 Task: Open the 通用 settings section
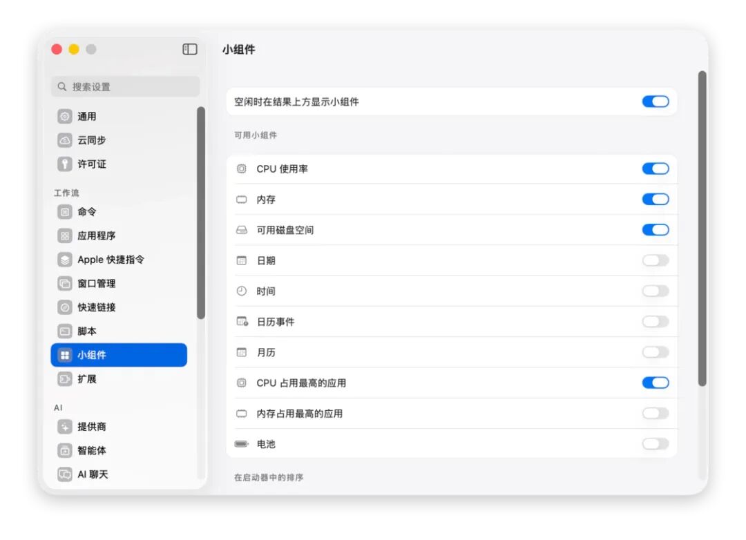click(119, 116)
